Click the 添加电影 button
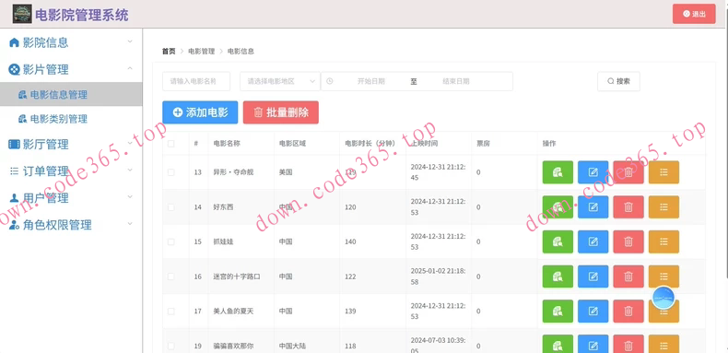The image size is (728, 353). click(200, 112)
